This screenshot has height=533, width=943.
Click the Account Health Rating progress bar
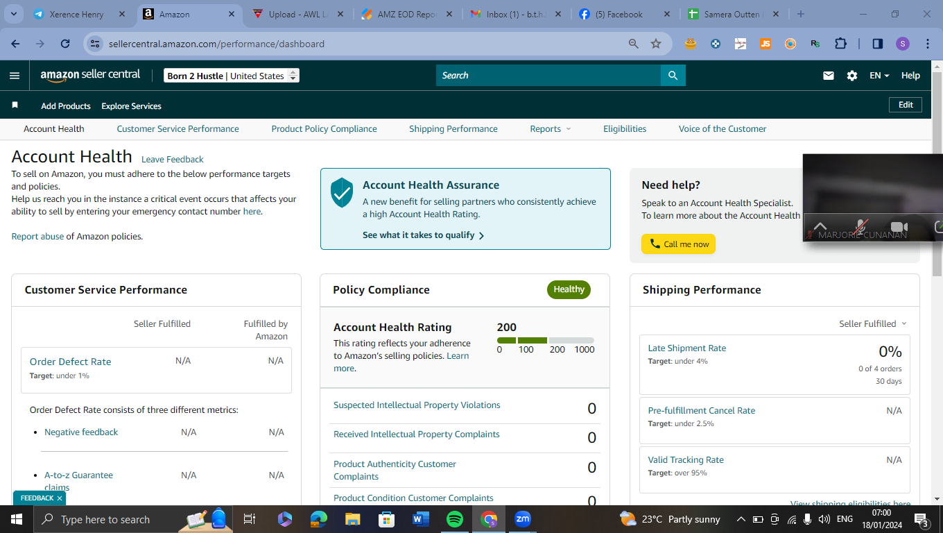pyautogui.click(x=546, y=340)
